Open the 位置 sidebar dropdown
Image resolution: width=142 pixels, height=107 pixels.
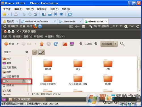7,52
